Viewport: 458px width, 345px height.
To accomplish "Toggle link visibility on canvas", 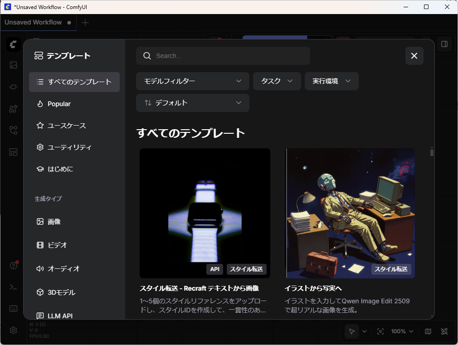I will (x=444, y=331).
